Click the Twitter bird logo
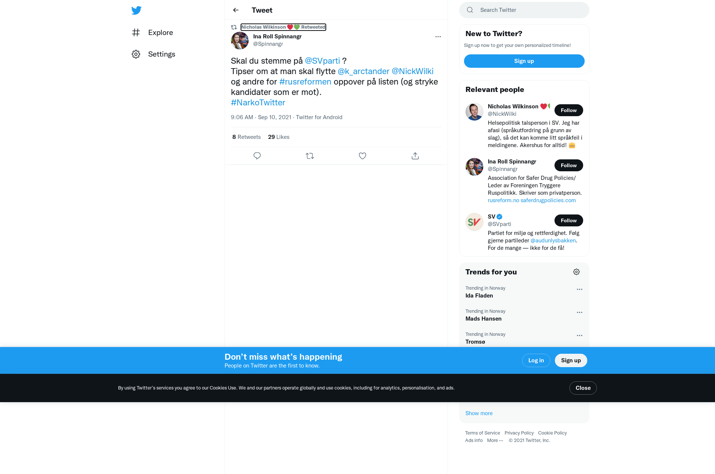 click(x=136, y=10)
